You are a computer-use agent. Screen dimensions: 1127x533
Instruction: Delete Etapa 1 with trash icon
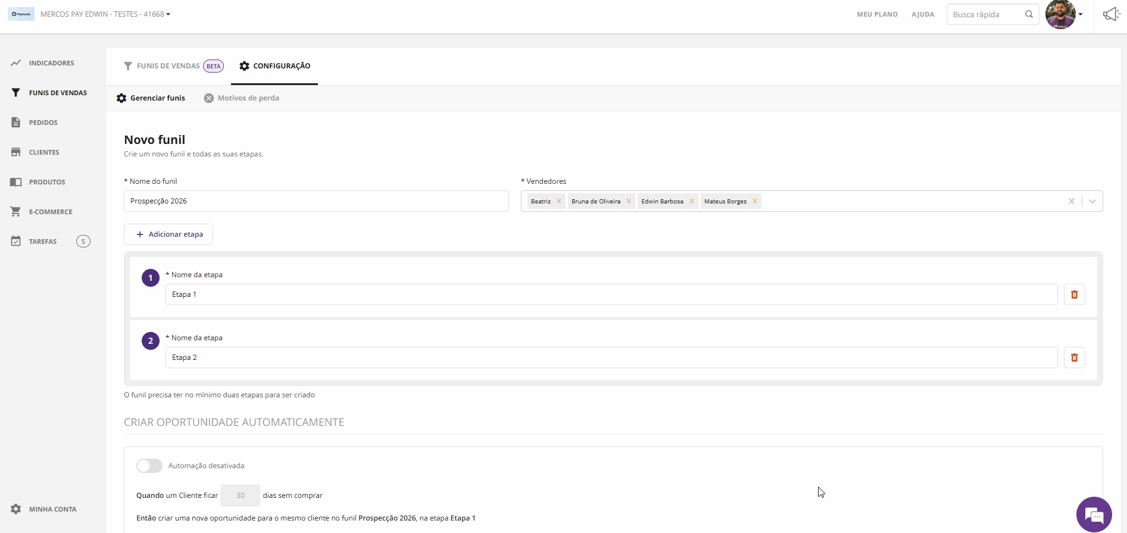pos(1074,294)
